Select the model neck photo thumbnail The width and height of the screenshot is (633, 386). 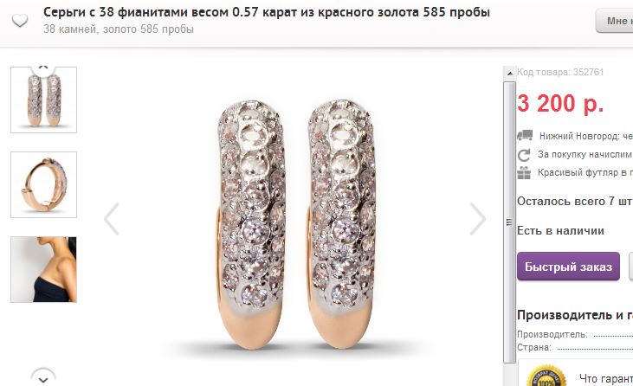[43, 269]
